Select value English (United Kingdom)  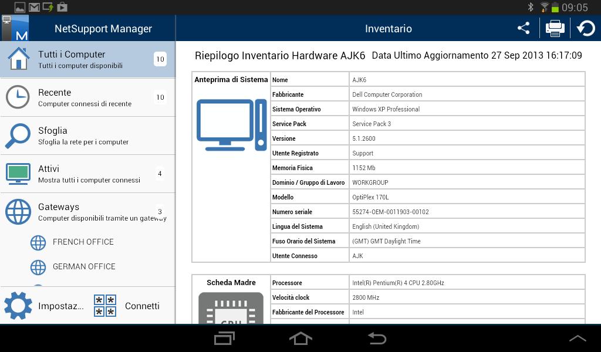[x=386, y=227]
